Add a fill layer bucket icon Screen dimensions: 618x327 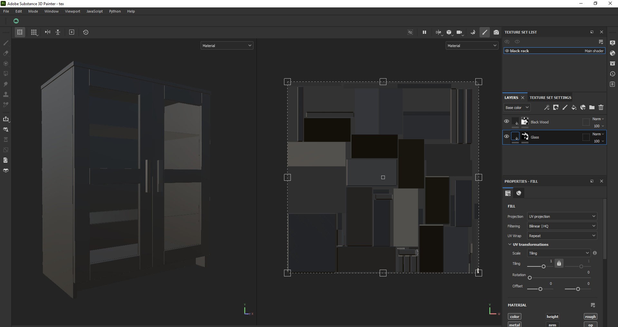(x=574, y=108)
